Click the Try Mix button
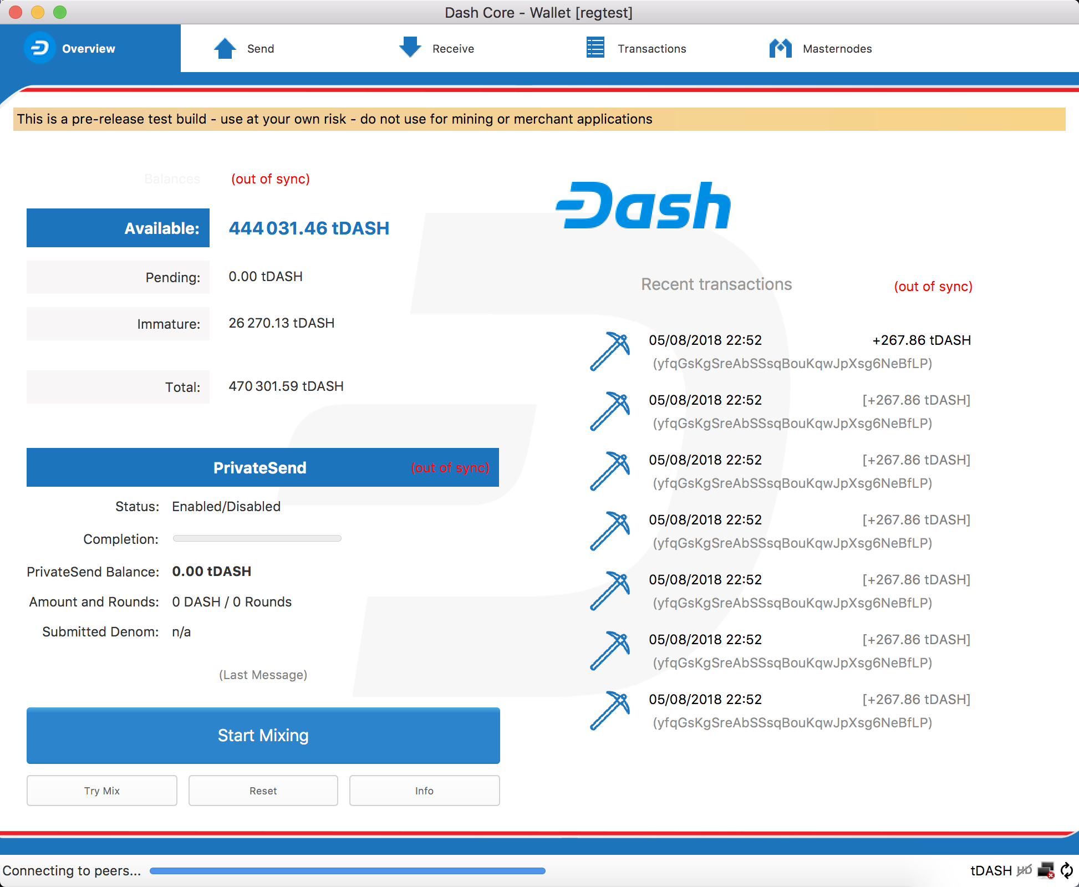1079x887 pixels. click(x=102, y=791)
